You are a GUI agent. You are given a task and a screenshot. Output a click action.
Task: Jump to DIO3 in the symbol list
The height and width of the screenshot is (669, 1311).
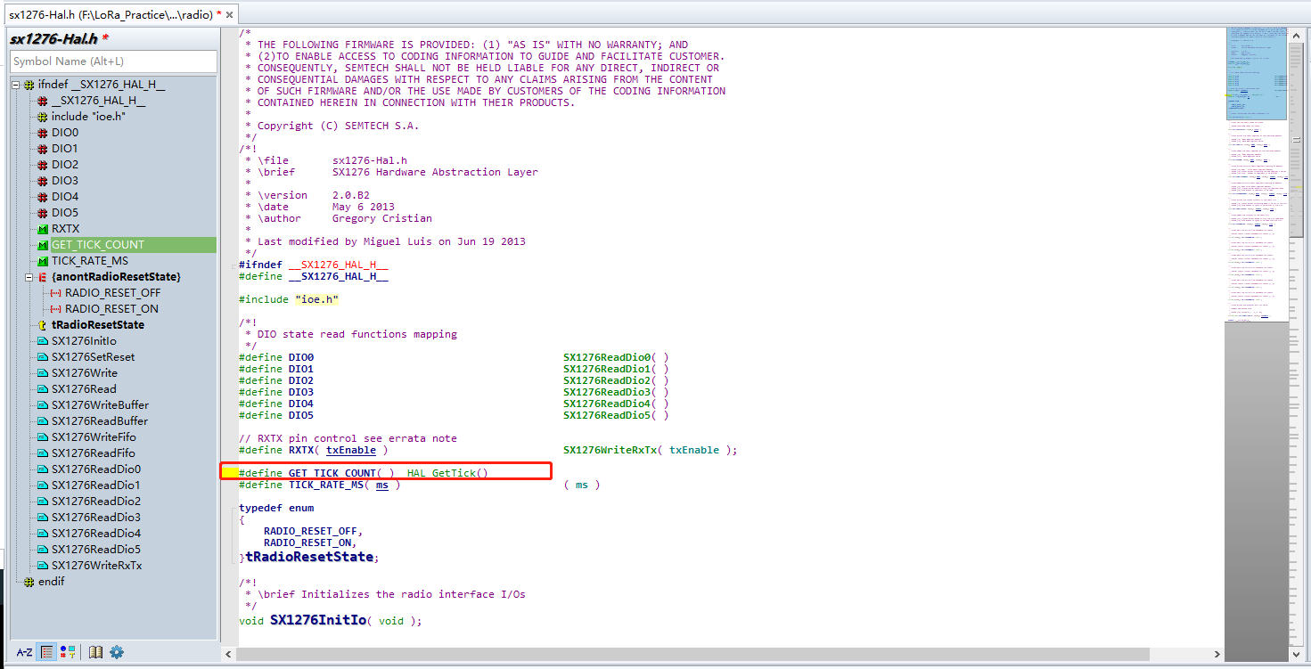tap(64, 181)
